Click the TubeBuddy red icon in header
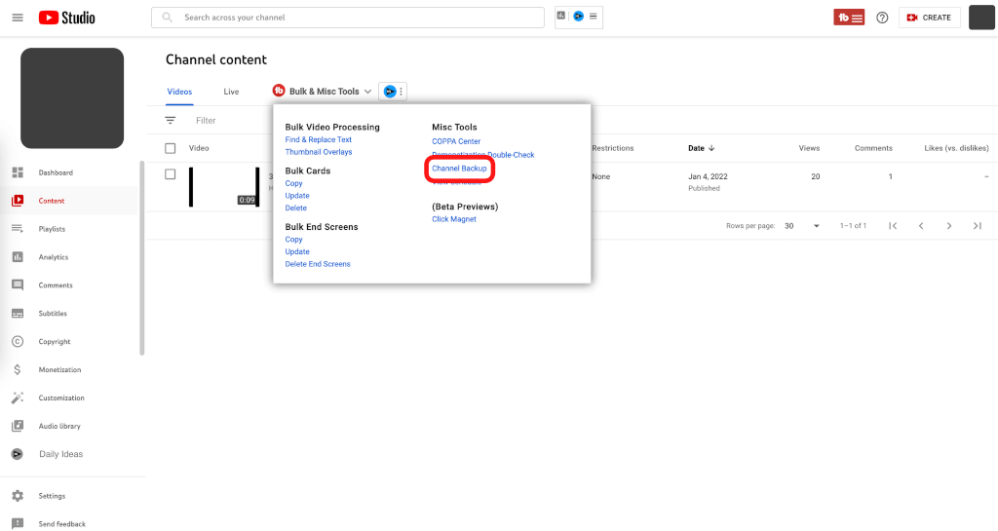998x531 pixels. point(849,18)
